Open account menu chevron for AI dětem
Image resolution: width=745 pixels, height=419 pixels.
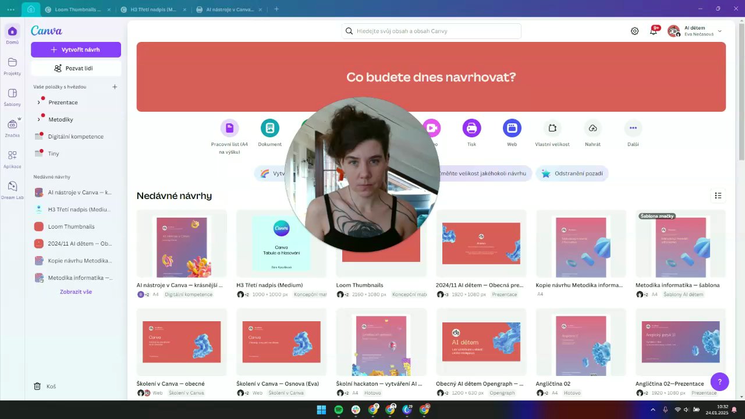[x=720, y=31]
